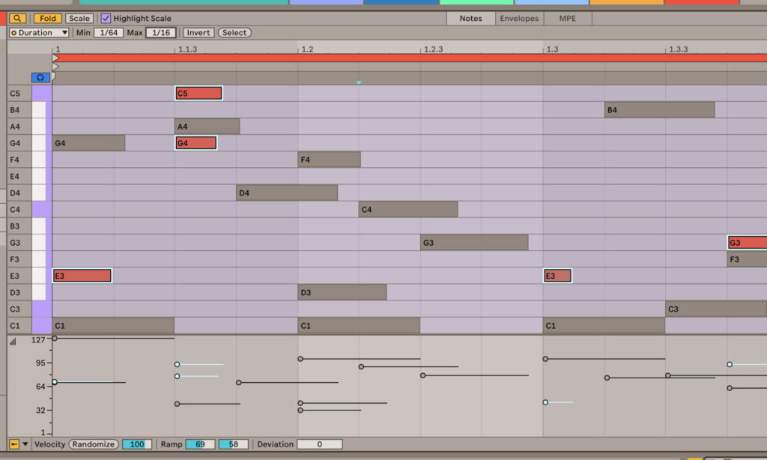Image resolution: width=767 pixels, height=460 pixels.
Task: Click the velocity lane bars icon
Action: point(13,342)
